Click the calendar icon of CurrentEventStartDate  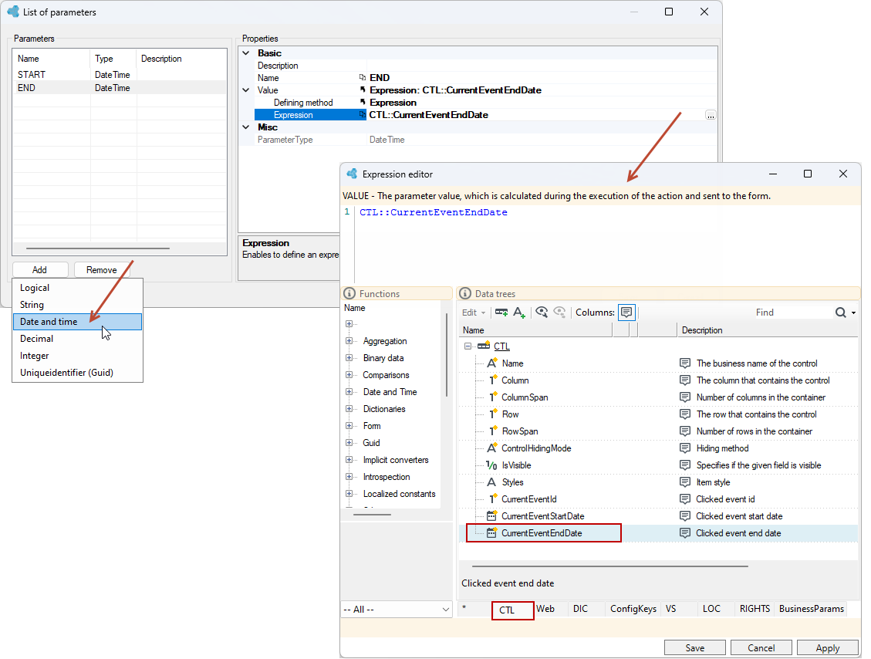491,516
